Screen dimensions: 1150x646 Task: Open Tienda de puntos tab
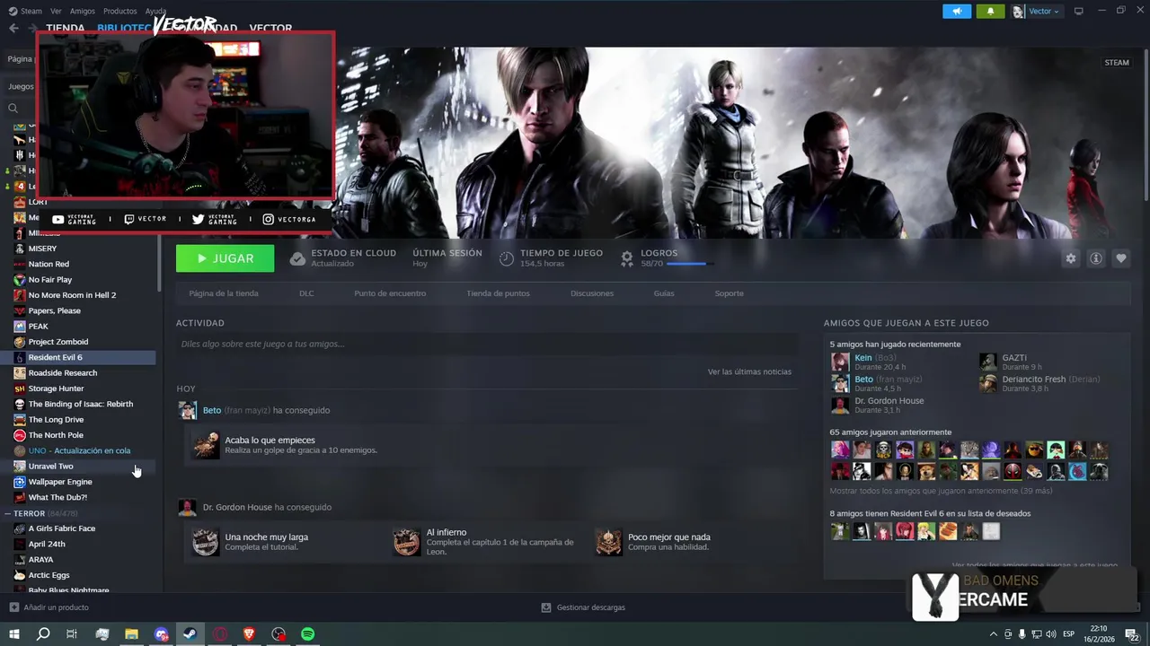coord(498,293)
